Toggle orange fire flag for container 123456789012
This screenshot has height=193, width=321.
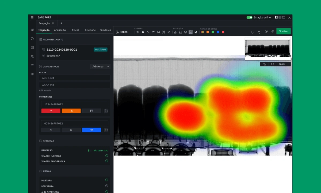71,111
